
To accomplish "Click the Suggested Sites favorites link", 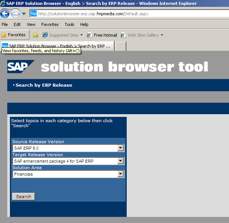I will tap(63, 35).
